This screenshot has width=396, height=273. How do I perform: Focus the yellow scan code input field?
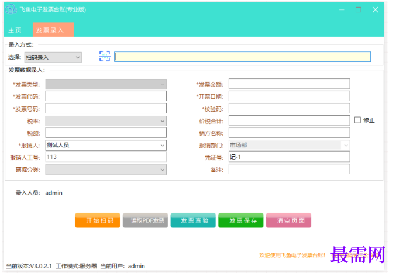tap(242, 57)
